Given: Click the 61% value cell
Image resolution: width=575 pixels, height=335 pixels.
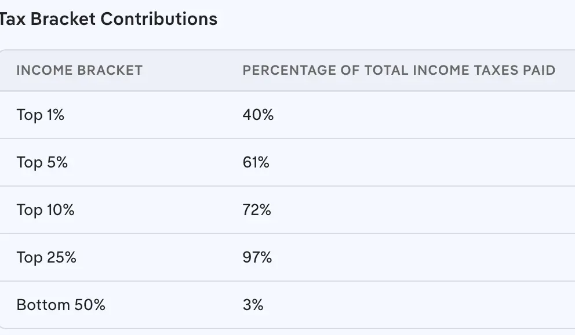Looking at the screenshot, I should (x=256, y=162).
